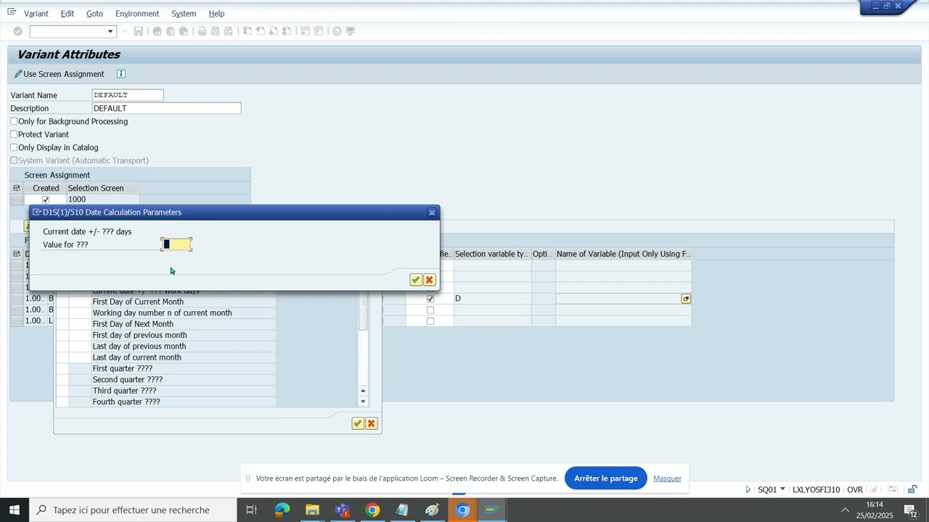Click the Screen Assignment table settings icon
The height and width of the screenshot is (522, 929).
pos(17,188)
